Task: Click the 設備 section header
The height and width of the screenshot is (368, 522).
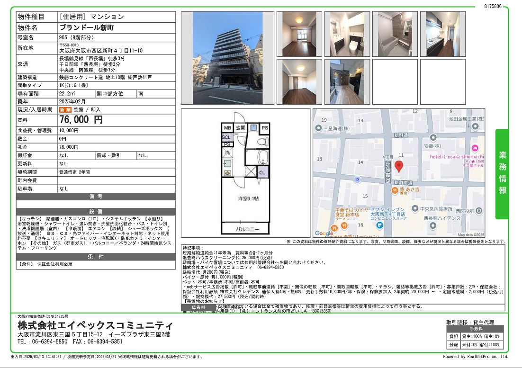Action: click(96, 212)
